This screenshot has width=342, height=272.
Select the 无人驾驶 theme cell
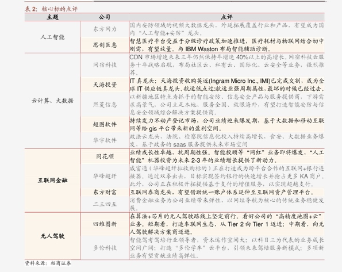click(52, 236)
